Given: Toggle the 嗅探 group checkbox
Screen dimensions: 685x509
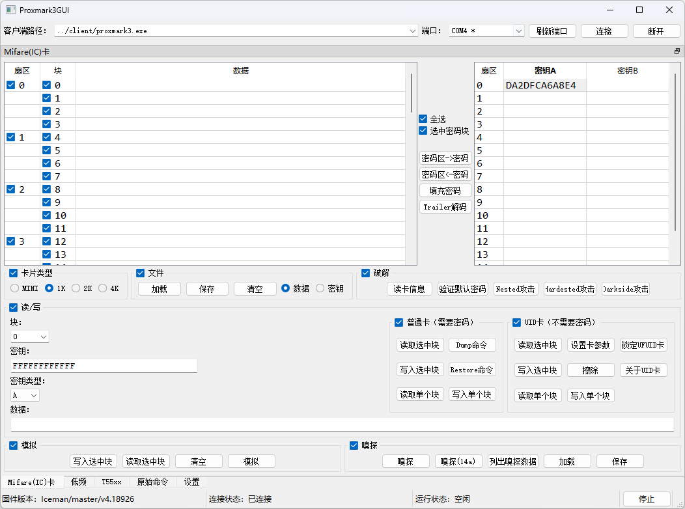Looking at the screenshot, I should click(354, 445).
